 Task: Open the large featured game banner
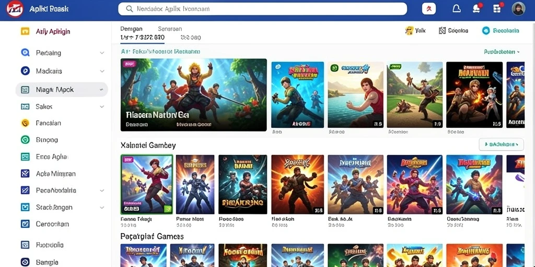click(x=193, y=95)
